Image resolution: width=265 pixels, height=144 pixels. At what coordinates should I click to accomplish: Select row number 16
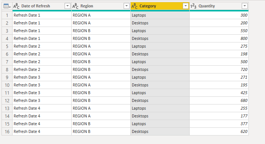(x=7, y=132)
